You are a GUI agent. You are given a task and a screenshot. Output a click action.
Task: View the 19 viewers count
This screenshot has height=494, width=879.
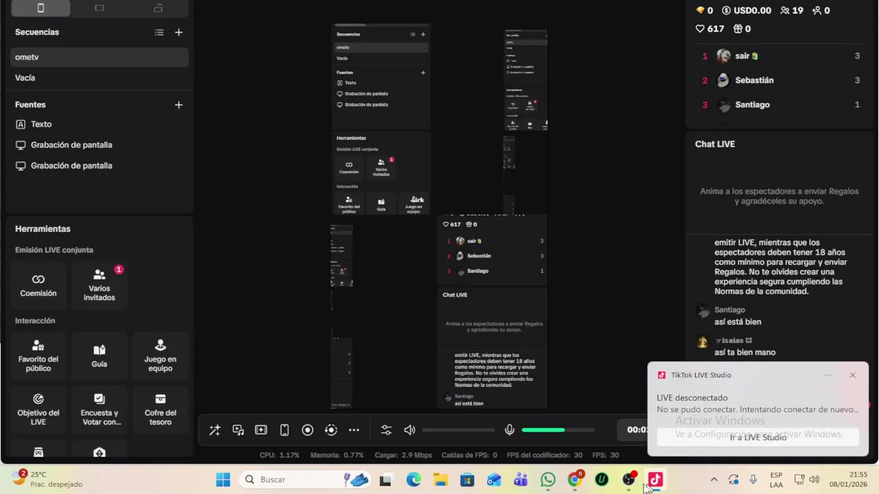point(792,10)
